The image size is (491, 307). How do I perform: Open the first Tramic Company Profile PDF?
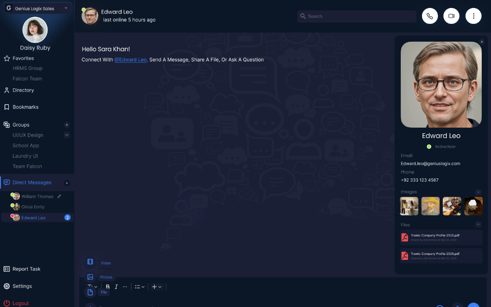pyautogui.click(x=441, y=237)
